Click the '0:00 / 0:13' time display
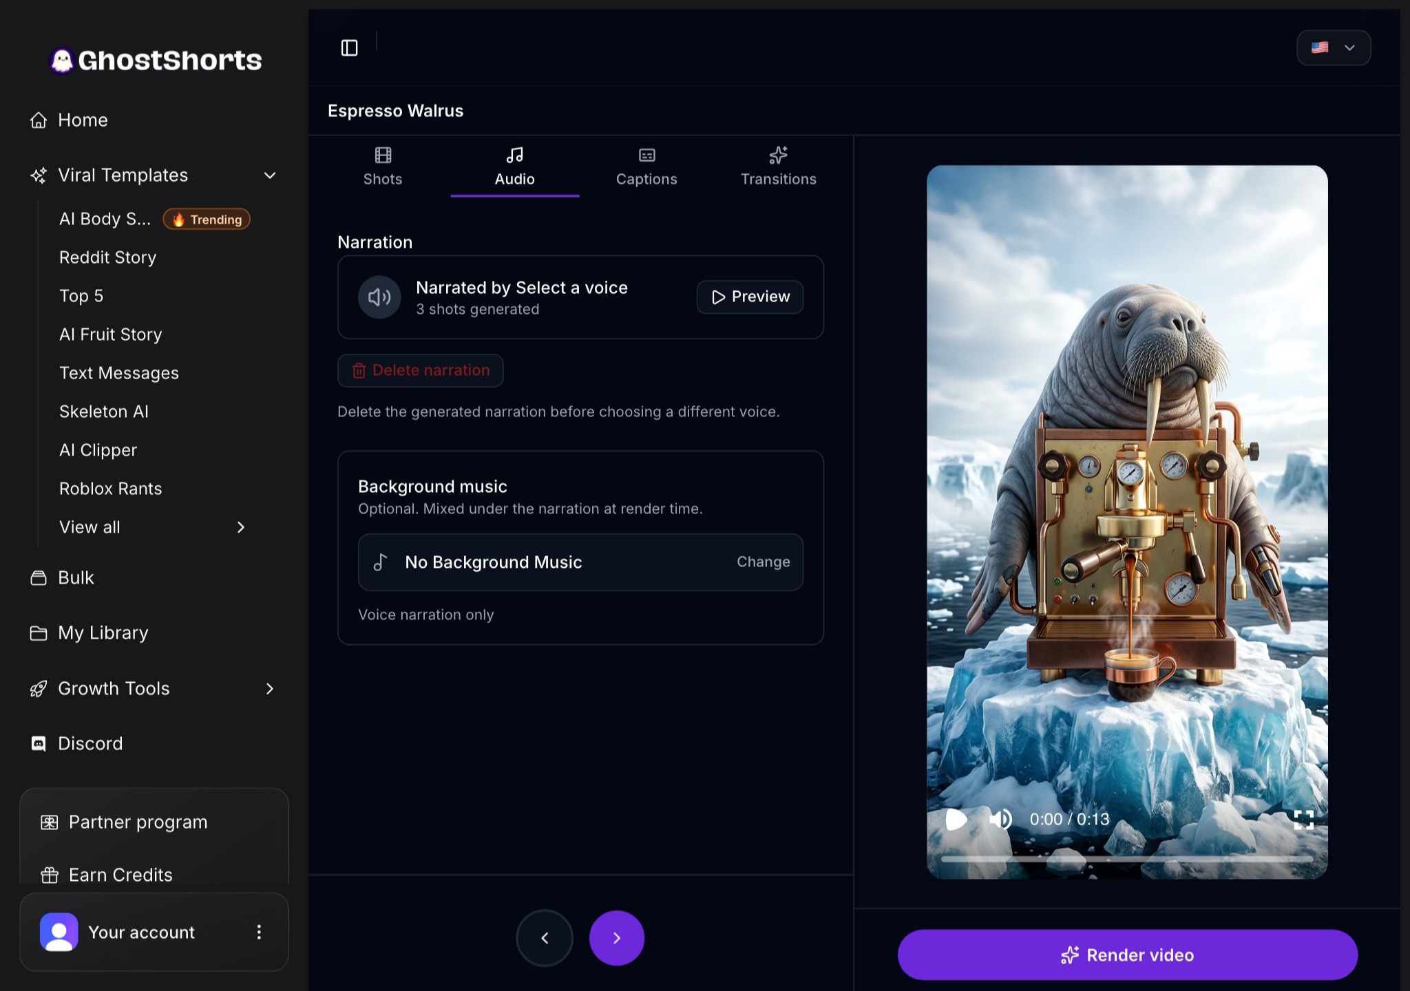 coord(1069,820)
